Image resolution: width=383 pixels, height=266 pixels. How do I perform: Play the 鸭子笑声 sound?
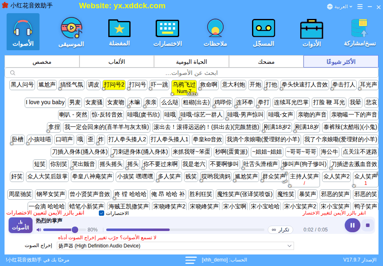pos(365,206)
